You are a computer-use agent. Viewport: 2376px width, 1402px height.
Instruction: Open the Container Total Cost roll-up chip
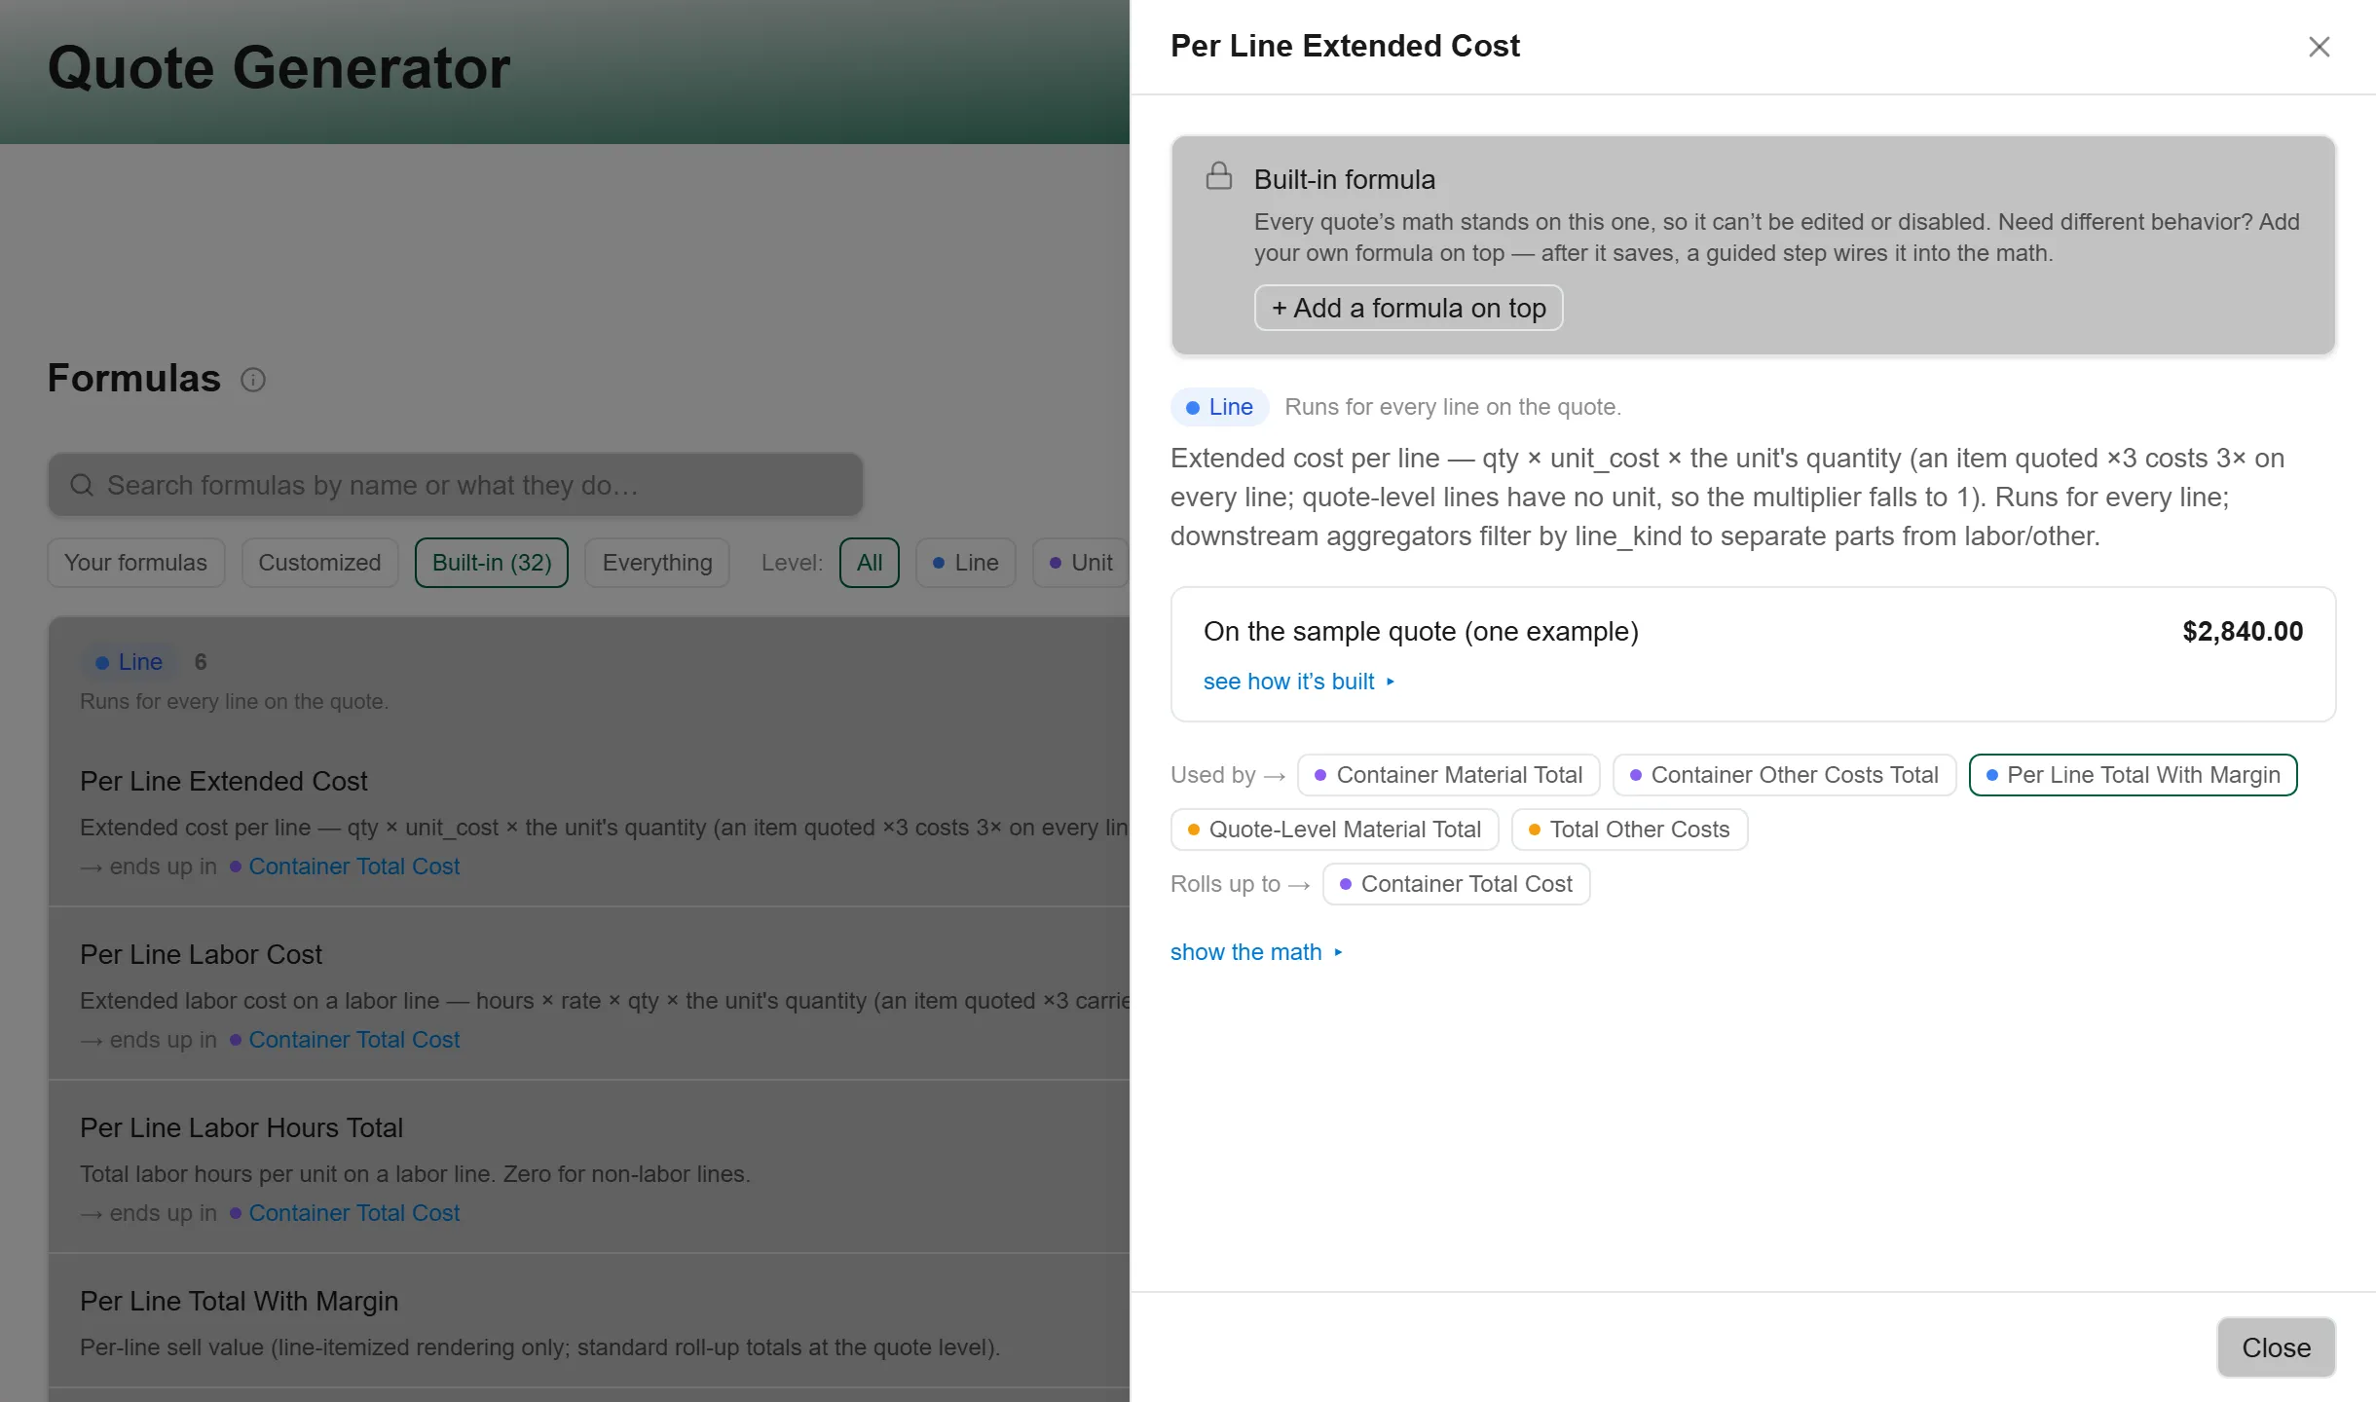coord(1456,884)
